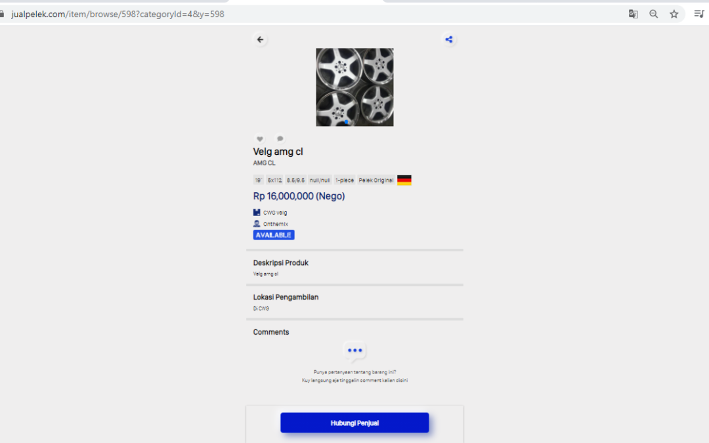The height and width of the screenshot is (443, 709).
Task: Click the 1-piece specification tag
Action: (x=345, y=180)
